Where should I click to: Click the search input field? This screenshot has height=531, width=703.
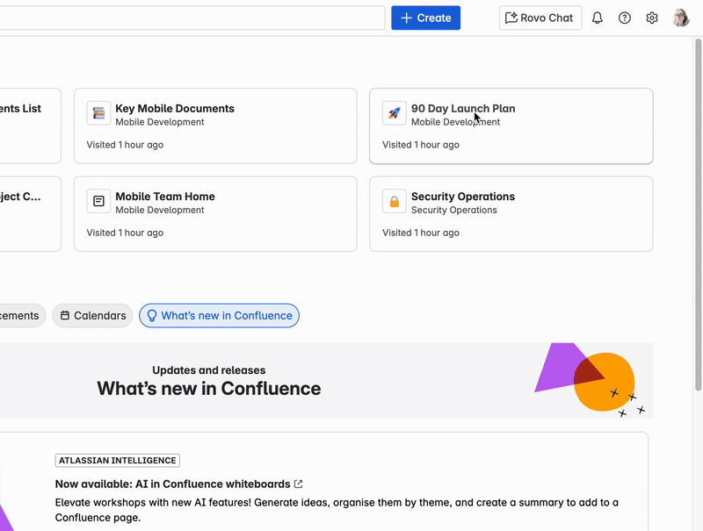point(192,18)
